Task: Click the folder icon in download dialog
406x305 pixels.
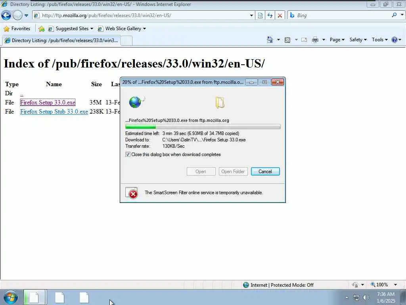Action: (x=220, y=102)
